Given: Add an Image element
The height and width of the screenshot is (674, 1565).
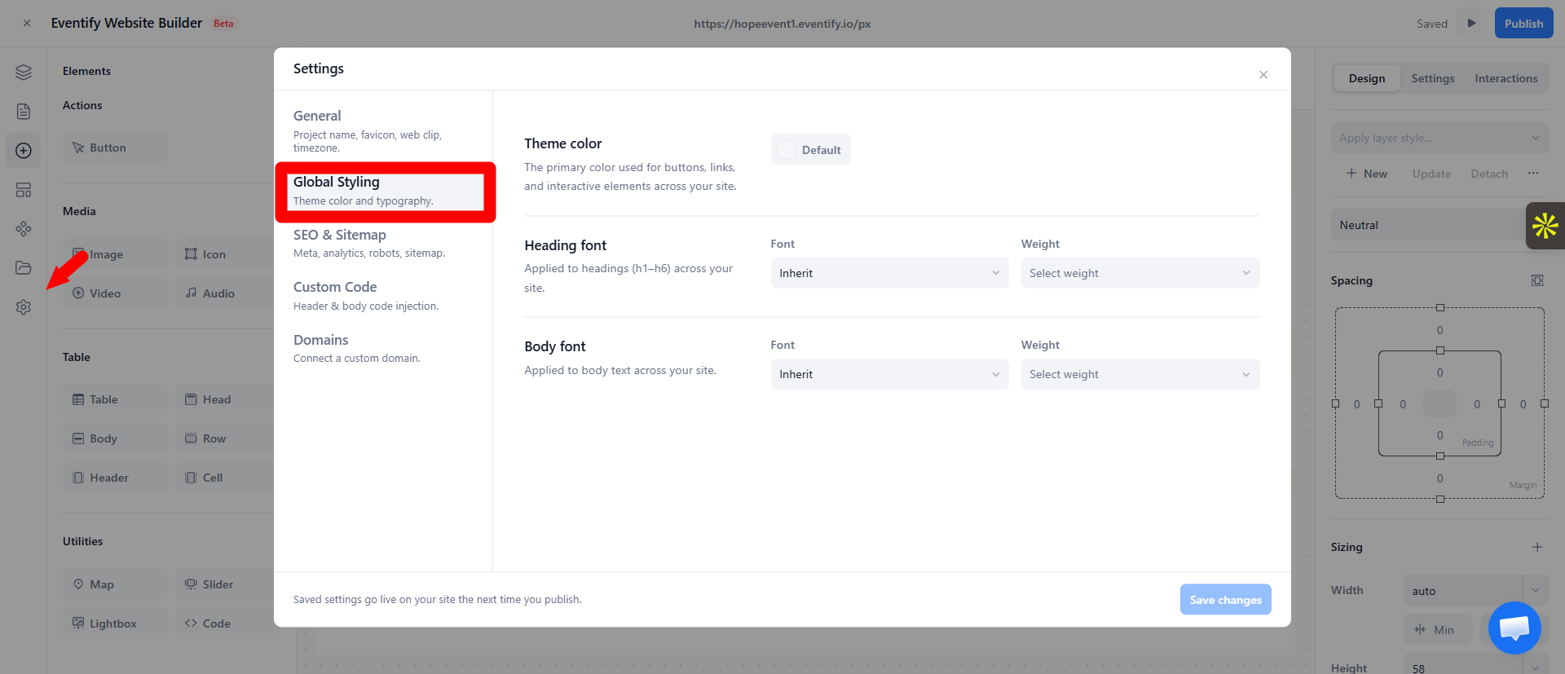Looking at the screenshot, I should [x=115, y=254].
